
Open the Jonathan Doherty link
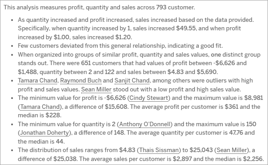[x=45, y=133]
